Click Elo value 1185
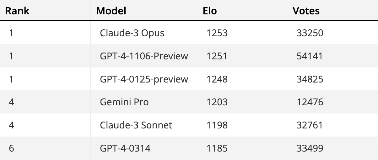This screenshot has width=378, height=160. [x=217, y=148]
